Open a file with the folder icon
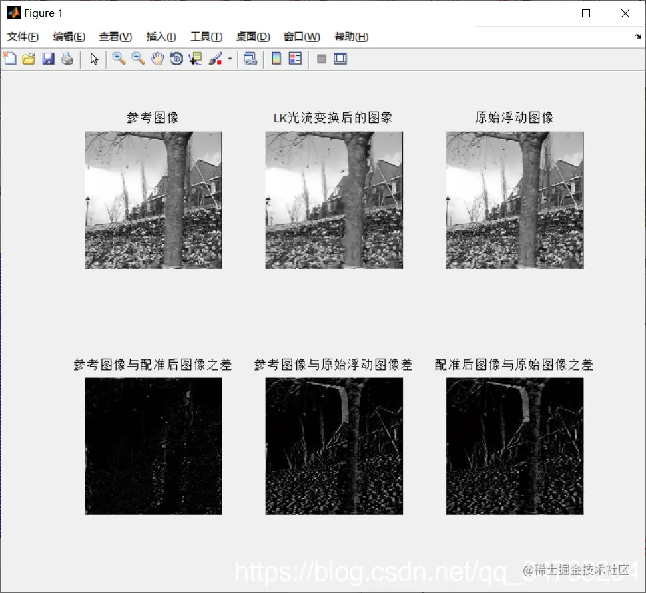This screenshot has width=646, height=593. (x=29, y=59)
